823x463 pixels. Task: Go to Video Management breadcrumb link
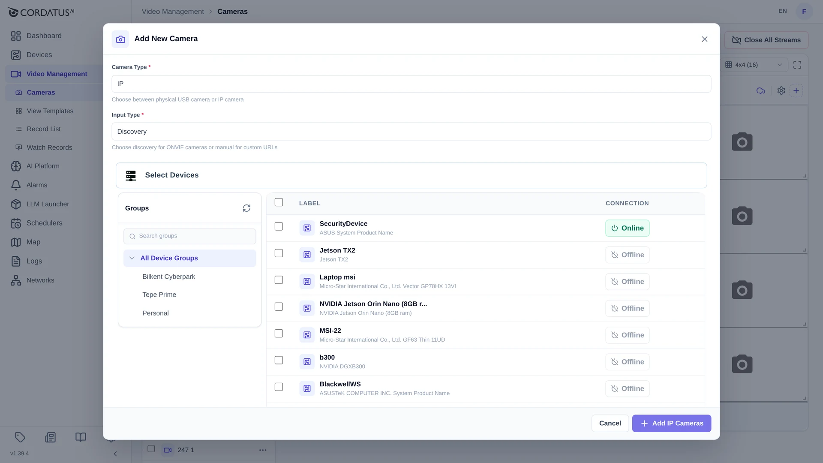173,12
